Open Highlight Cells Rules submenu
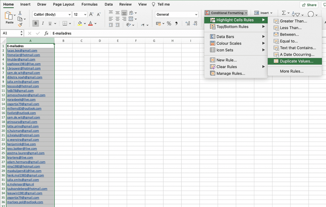The height and width of the screenshot is (207, 326). coord(236,20)
